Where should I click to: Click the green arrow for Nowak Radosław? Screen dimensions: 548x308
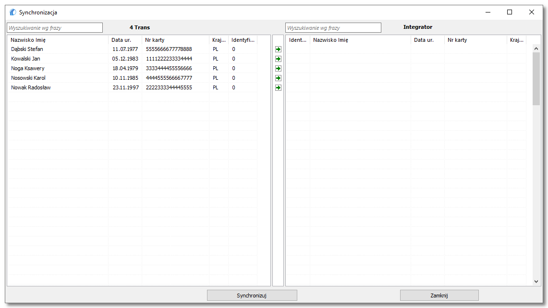pos(278,88)
